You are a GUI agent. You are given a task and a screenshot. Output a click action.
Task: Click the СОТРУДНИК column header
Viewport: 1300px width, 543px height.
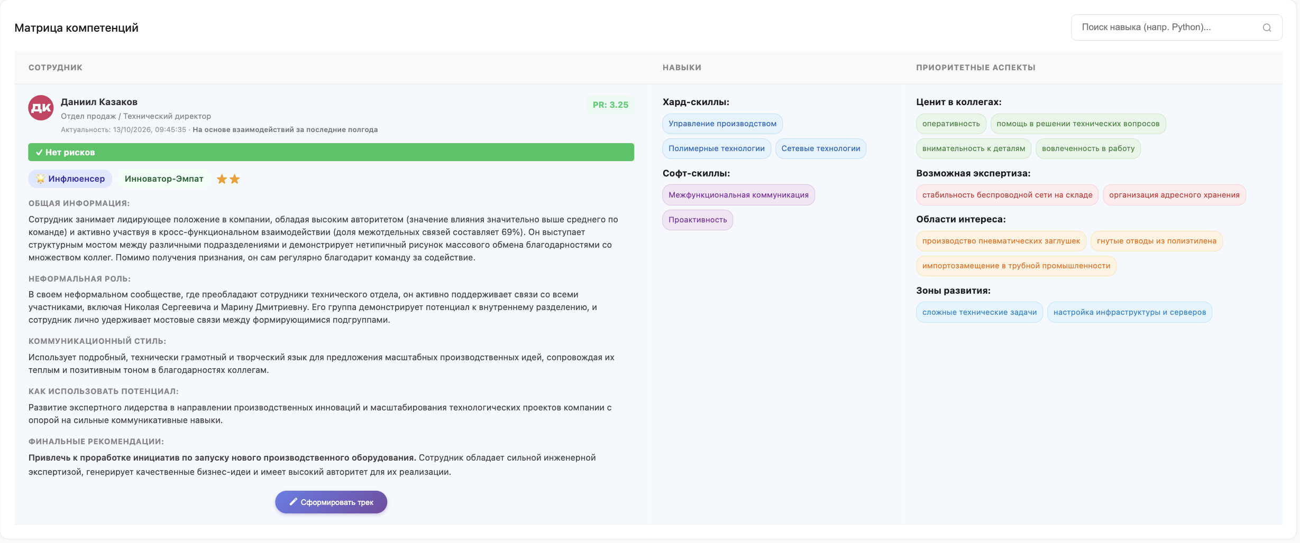[x=56, y=68]
